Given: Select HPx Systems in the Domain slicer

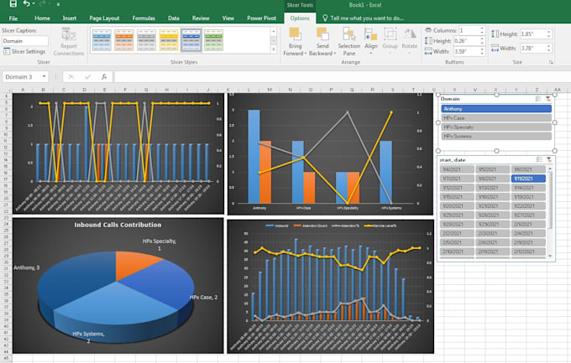Looking at the screenshot, I should tap(496, 136).
